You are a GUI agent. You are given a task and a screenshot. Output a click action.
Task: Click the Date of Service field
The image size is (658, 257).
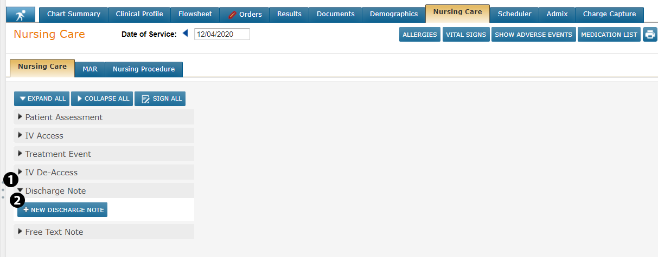(222, 34)
